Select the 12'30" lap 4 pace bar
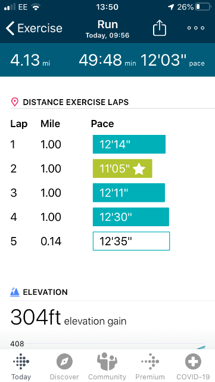 131,217
